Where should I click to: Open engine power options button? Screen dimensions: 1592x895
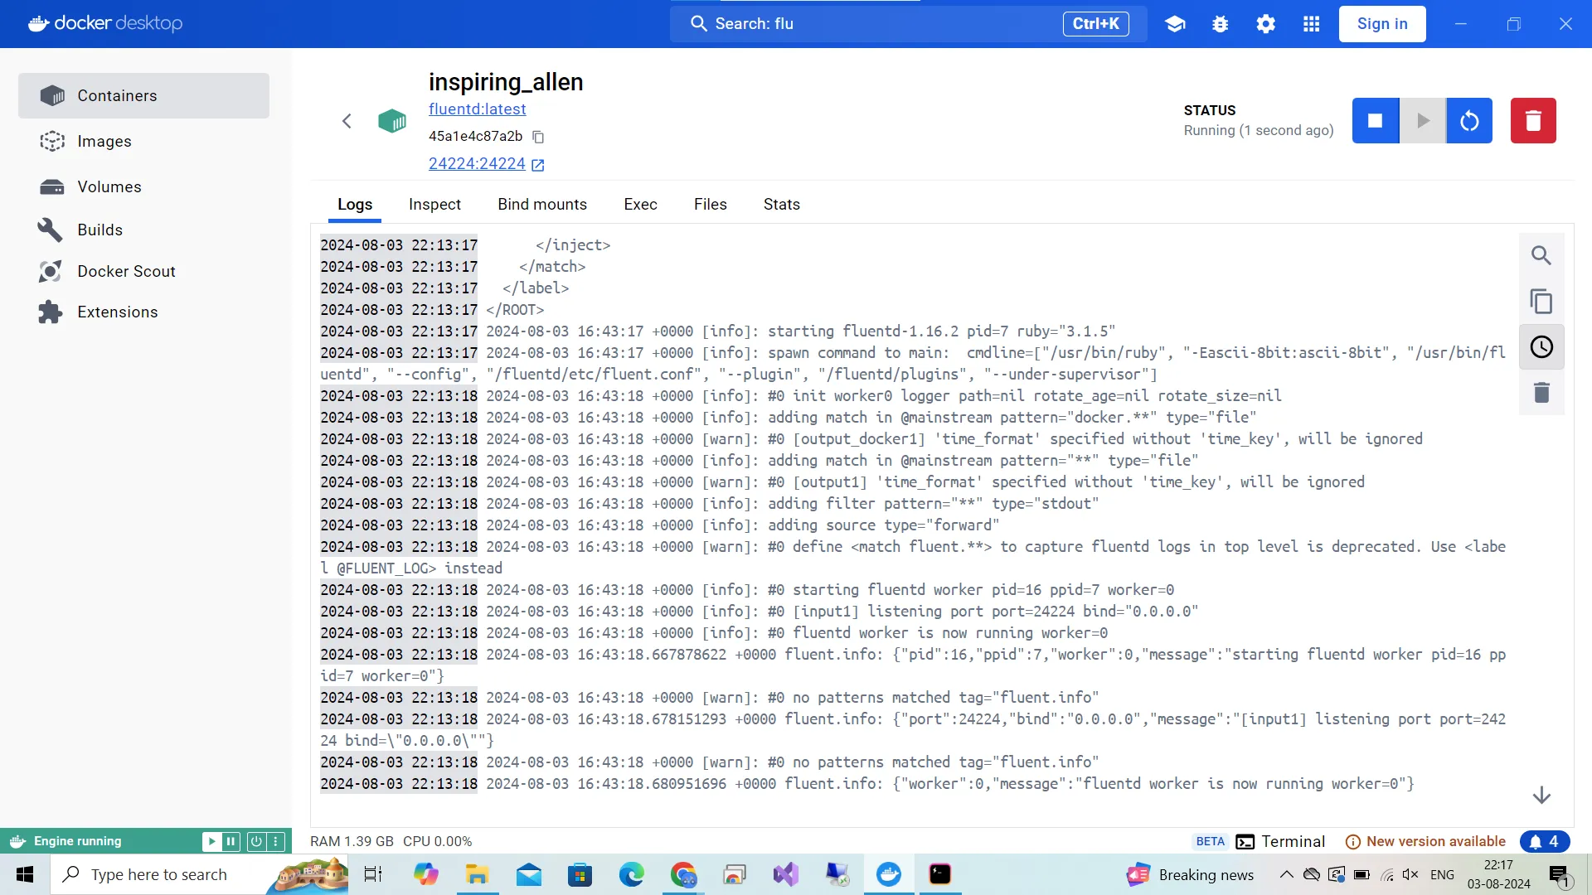[x=256, y=841]
